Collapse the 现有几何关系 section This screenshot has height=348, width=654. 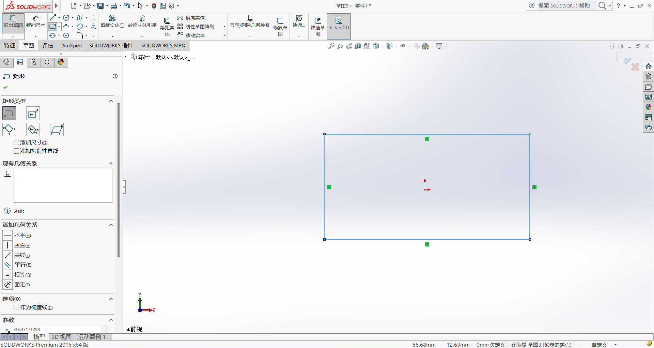pos(111,163)
